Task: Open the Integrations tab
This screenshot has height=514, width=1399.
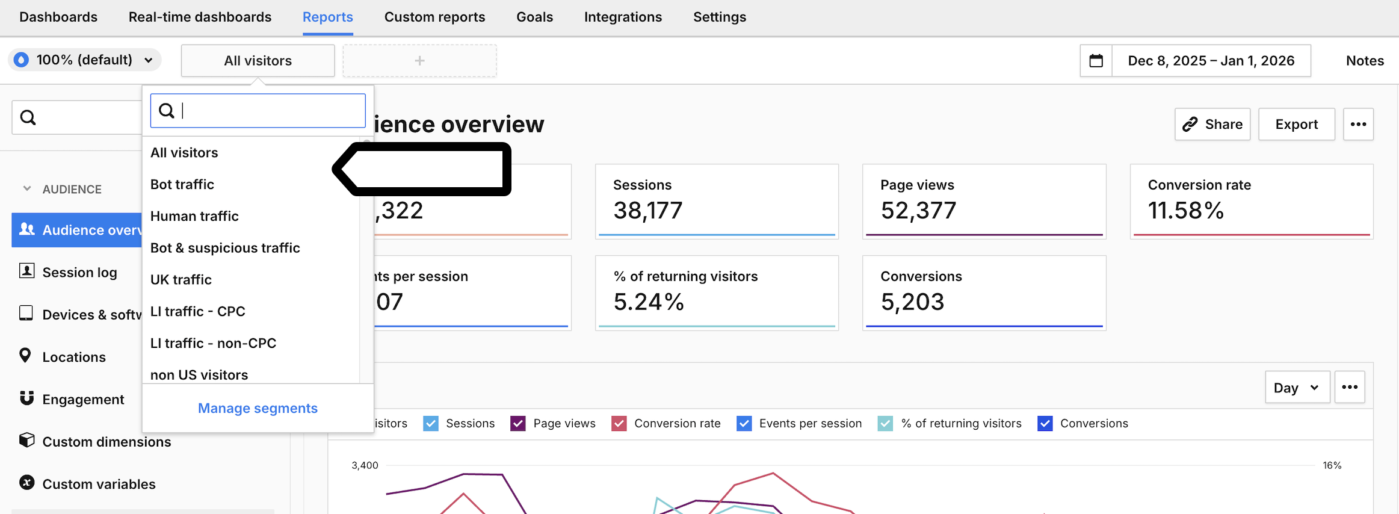Action: coord(623,17)
